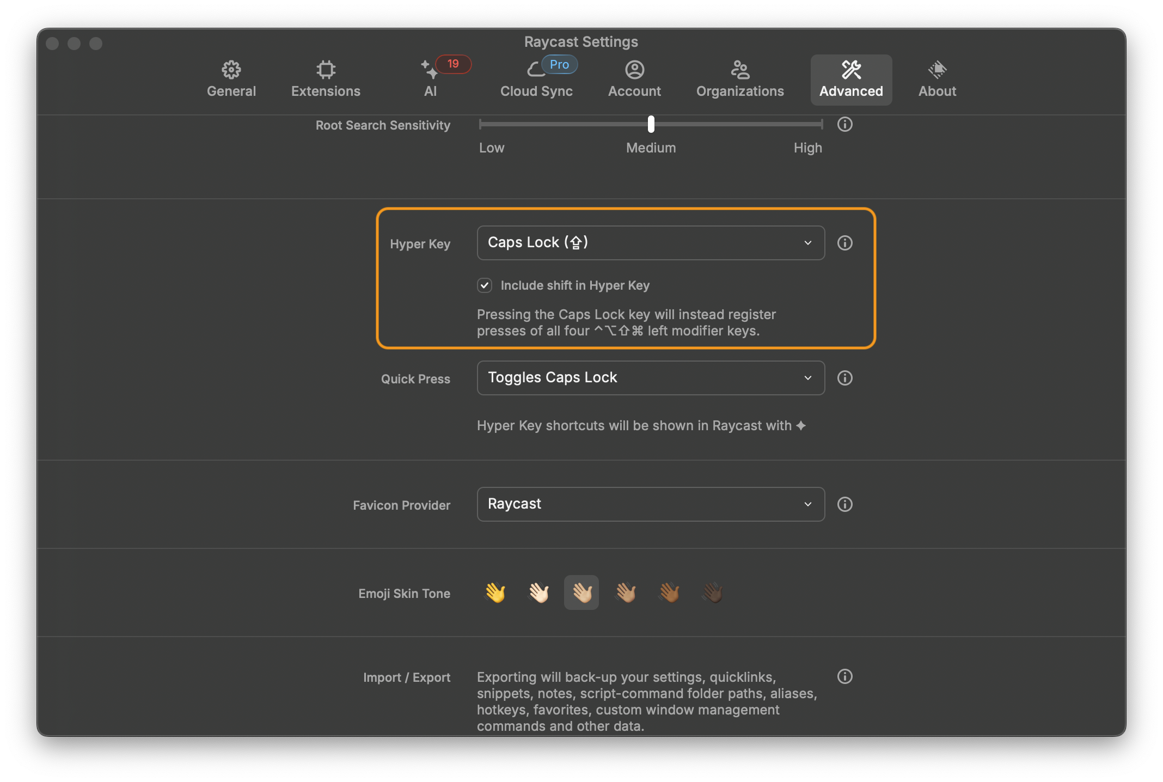1163x782 pixels.
Task: Click the red 19 badge on AI
Action: [453, 64]
